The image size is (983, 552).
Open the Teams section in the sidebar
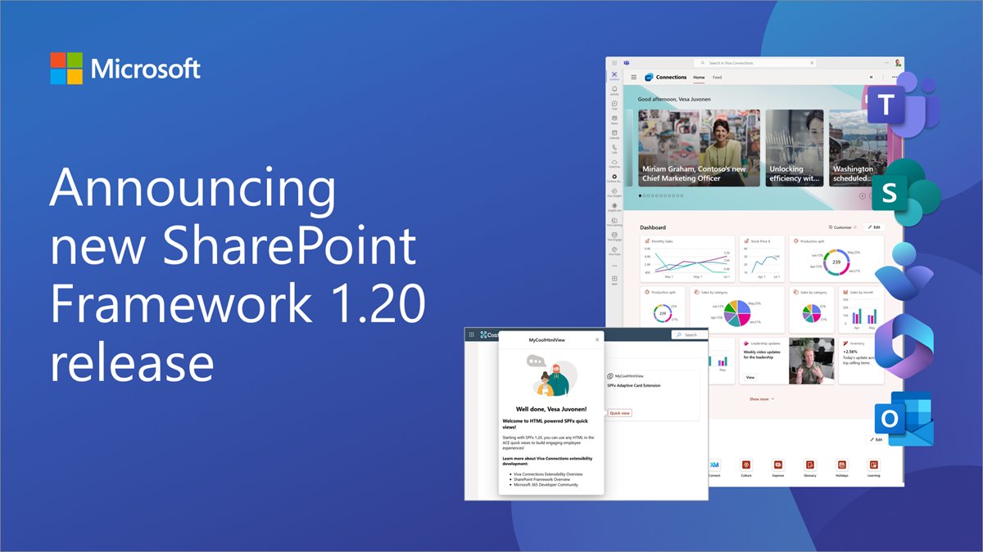pos(614,120)
